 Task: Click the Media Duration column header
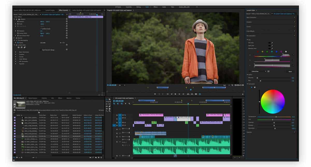[x=77, y=115]
